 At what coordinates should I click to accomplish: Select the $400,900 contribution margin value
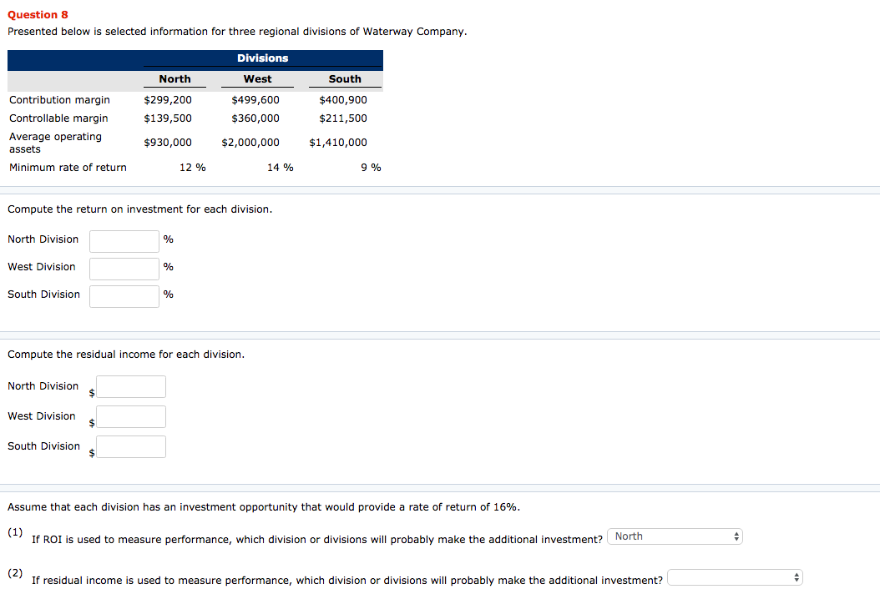tap(343, 100)
